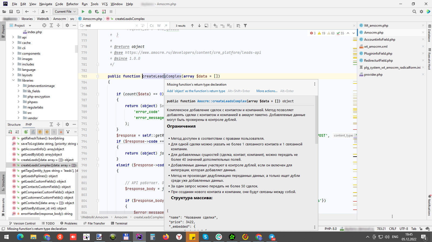The image size is (432, 242).
Task: Click the More actions... link
Action: click(x=267, y=91)
